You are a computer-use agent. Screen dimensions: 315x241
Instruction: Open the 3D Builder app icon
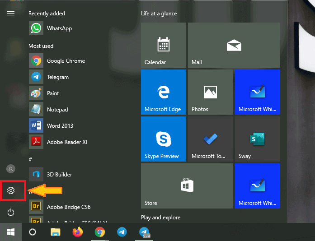click(x=36, y=174)
